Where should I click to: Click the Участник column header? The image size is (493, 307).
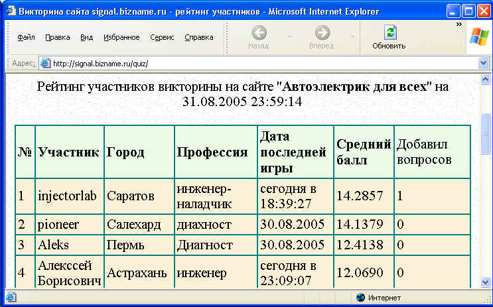(68, 152)
